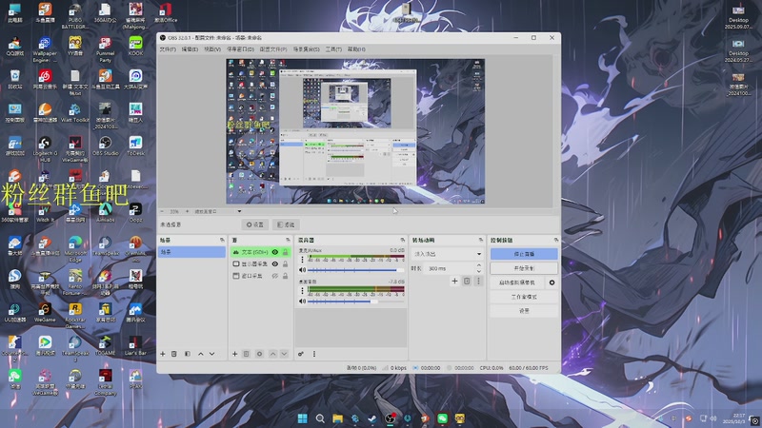The width and height of the screenshot is (762, 428).
Task: Open source Properties button below the preview
Action: click(x=255, y=224)
